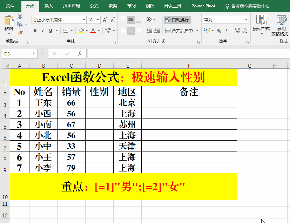Open the Name Box dropdown arrow

34,54
